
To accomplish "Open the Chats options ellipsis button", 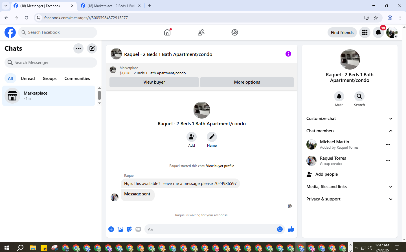I will click(x=78, y=48).
